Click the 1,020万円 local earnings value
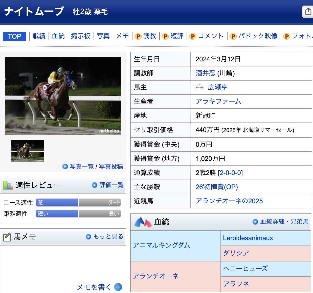This screenshot has width=313, height=293. click(210, 159)
